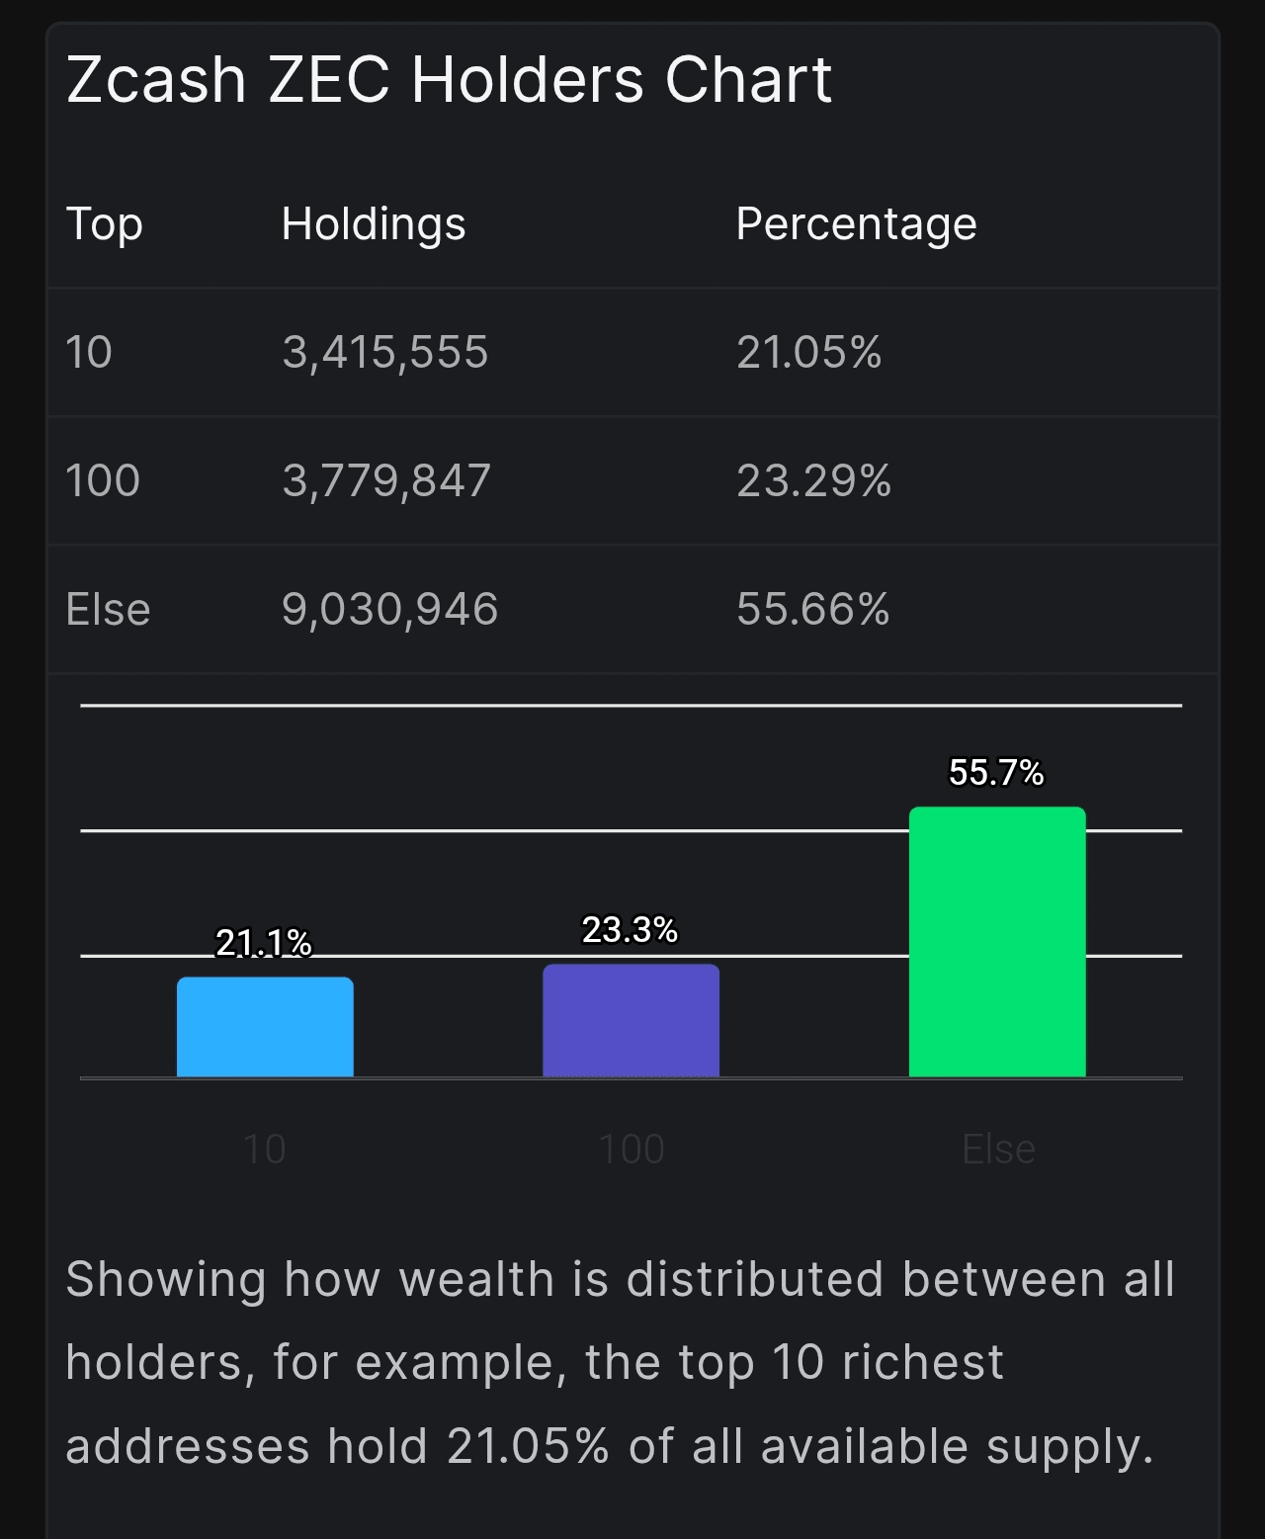Image resolution: width=1265 pixels, height=1539 pixels.
Task: Click the Percentage column header
Action: tap(856, 223)
